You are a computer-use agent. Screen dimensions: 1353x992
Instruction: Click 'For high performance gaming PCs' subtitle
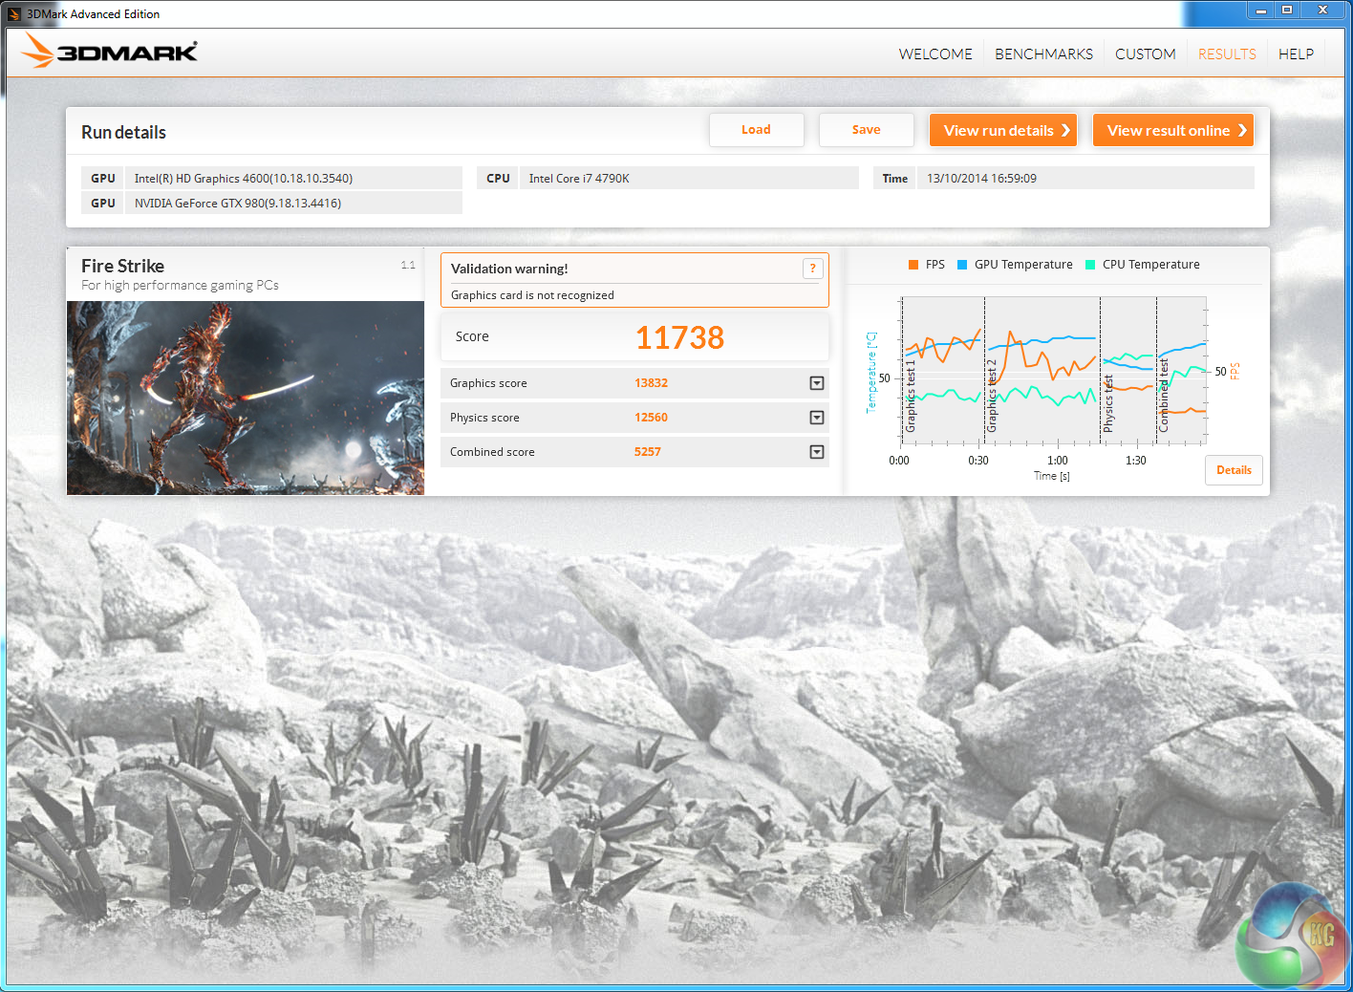point(180,285)
